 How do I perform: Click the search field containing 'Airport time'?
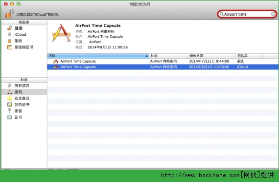247,14
